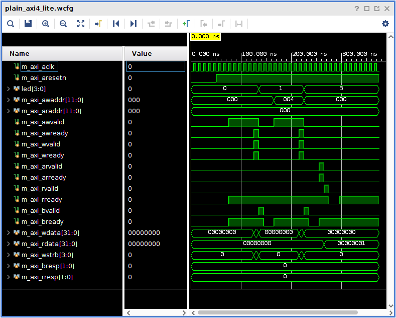Select the m_axi_awvalid signal
Screen dimensions: 396x318
click(x=43, y=122)
